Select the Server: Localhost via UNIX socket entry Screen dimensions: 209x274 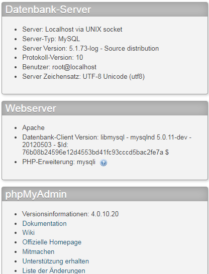click(x=72, y=29)
